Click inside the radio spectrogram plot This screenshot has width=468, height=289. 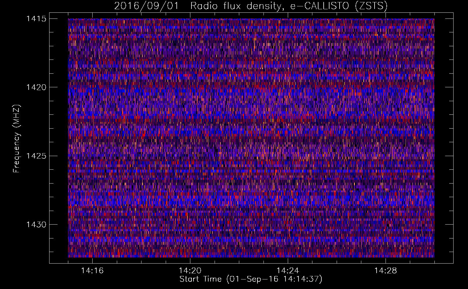pyautogui.click(x=251, y=138)
